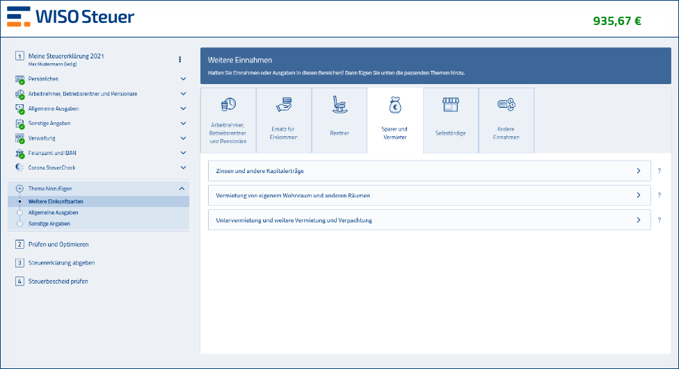679x369 pixels.
Task: Click the Selbständige shop icon
Action: [451, 105]
